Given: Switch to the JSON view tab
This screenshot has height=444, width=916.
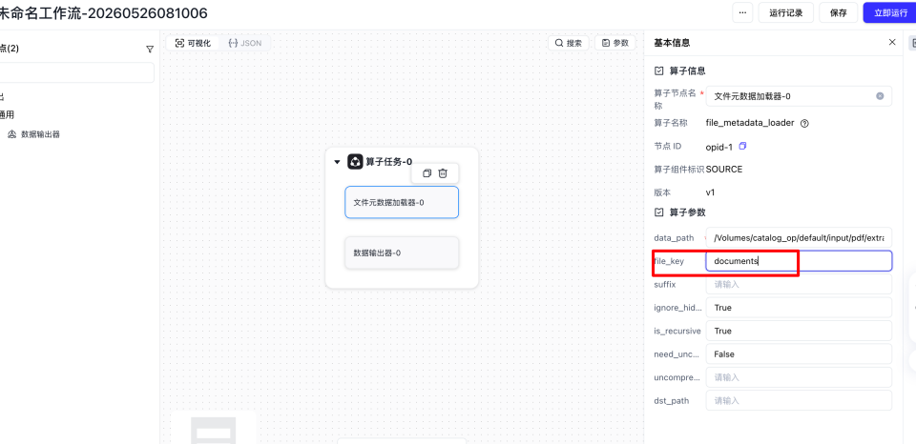Looking at the screenshot, I should [x=245, y=43].
